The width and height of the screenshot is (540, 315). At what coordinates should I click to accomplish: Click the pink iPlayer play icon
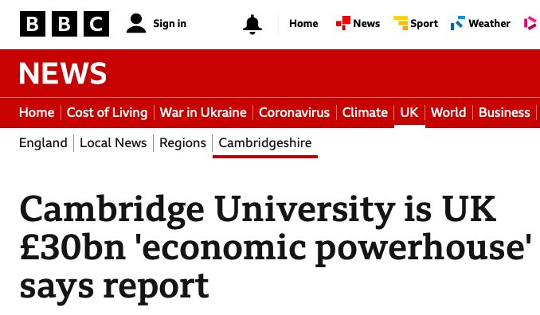530,23
